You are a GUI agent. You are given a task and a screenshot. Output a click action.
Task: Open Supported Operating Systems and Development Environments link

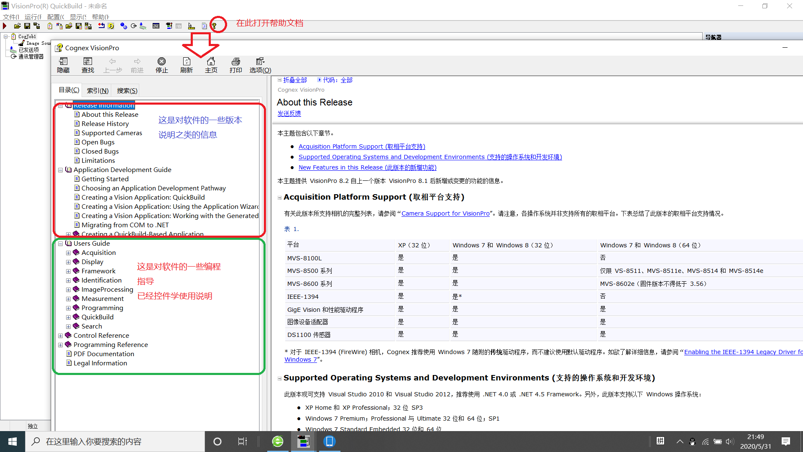click(x=430, y=157)
